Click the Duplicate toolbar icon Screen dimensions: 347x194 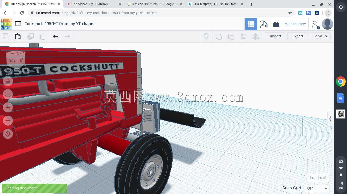(x=31, y=36)
